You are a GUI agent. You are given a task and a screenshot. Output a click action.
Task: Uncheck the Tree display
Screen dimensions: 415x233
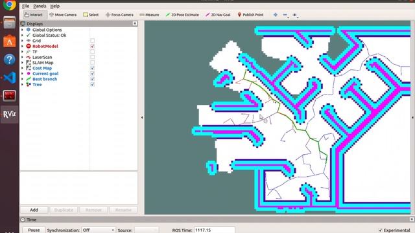coord(92,85)
